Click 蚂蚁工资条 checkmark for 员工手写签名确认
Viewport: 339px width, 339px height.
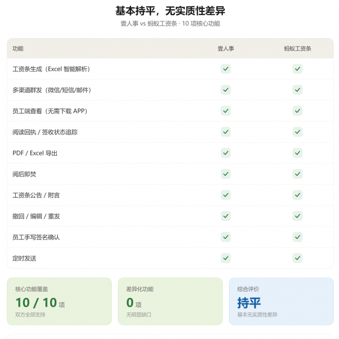[x=297, y=237]
